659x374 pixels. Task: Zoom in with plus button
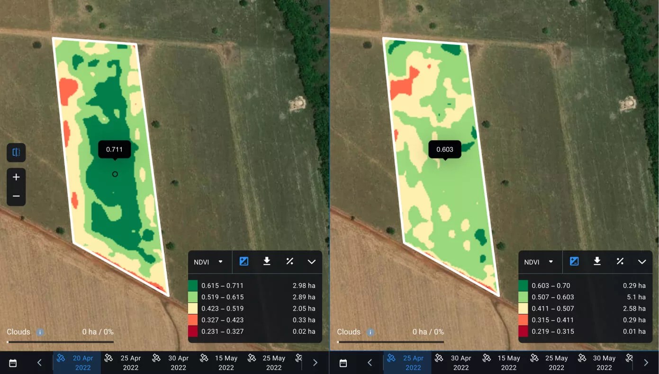[x=16, y=177]
